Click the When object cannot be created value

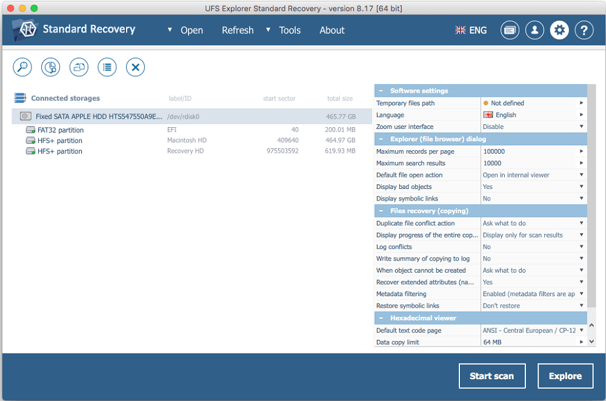click(504, 270)
